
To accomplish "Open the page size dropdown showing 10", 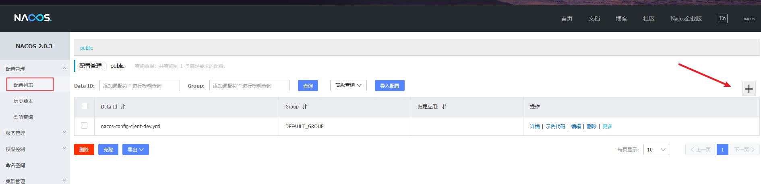I will (x=656, y=149).
